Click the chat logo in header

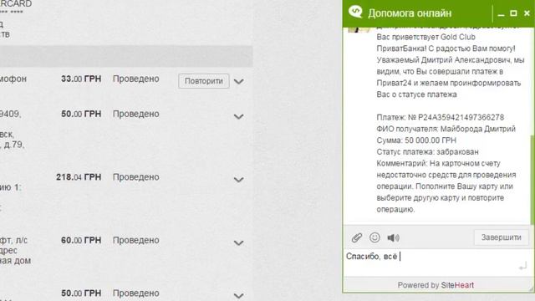click(x=355, y=12)
